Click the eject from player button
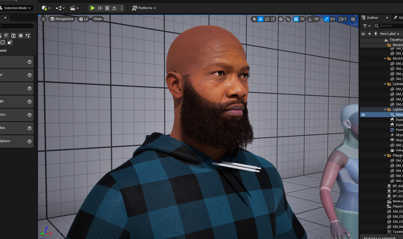The image size is (403, 239). tap(114, 8)
